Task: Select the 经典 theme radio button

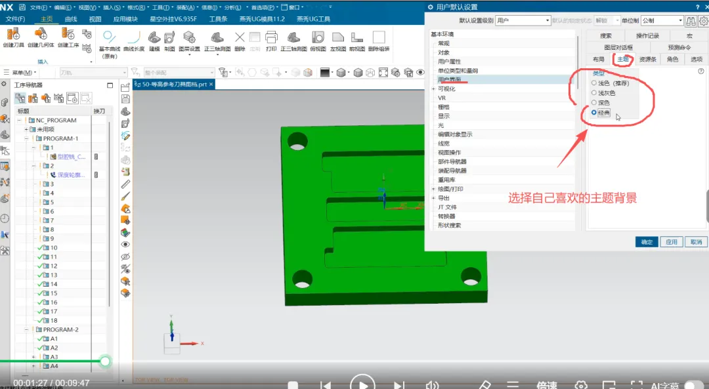Action: (x=593, y=112)
